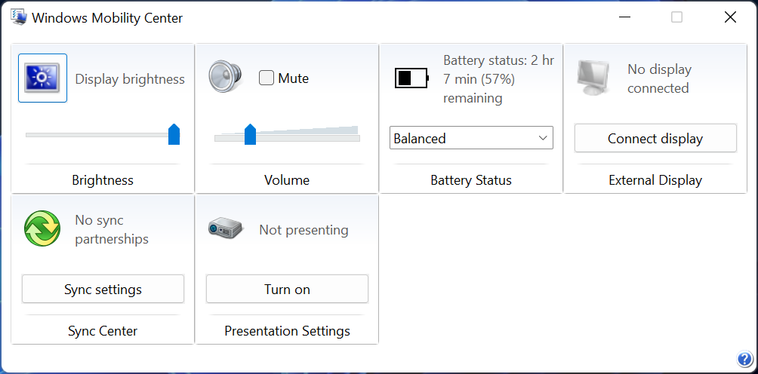Click the brightness slider thumb
Image resolution: width=758 pixels, height=374 pixels.
pos(174,134)
